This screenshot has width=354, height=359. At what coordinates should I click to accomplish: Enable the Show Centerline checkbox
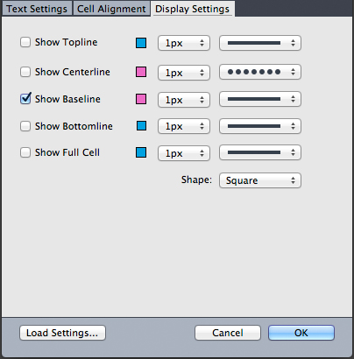coord(25,72)
